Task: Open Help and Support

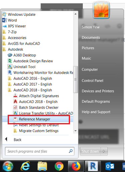Action: tap(96, 112)
